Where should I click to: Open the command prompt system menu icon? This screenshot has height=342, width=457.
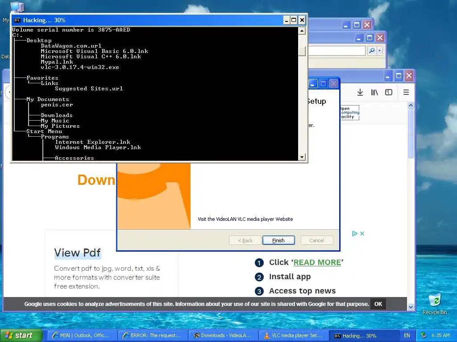(17, 20)
